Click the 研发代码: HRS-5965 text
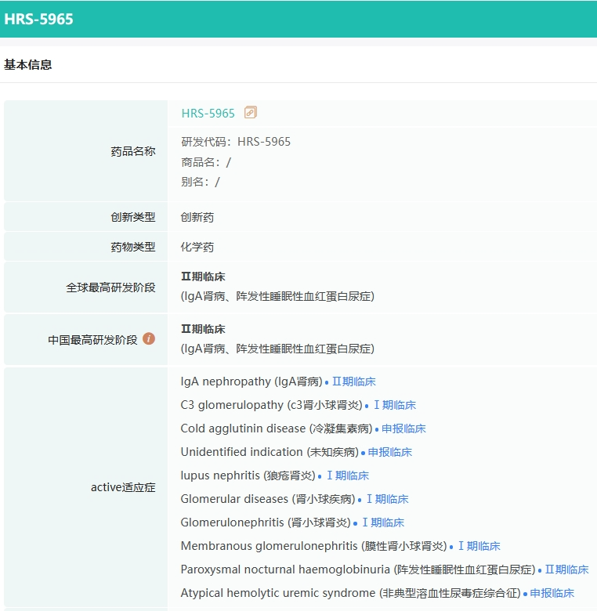597x611 pixels. [236, 142]
